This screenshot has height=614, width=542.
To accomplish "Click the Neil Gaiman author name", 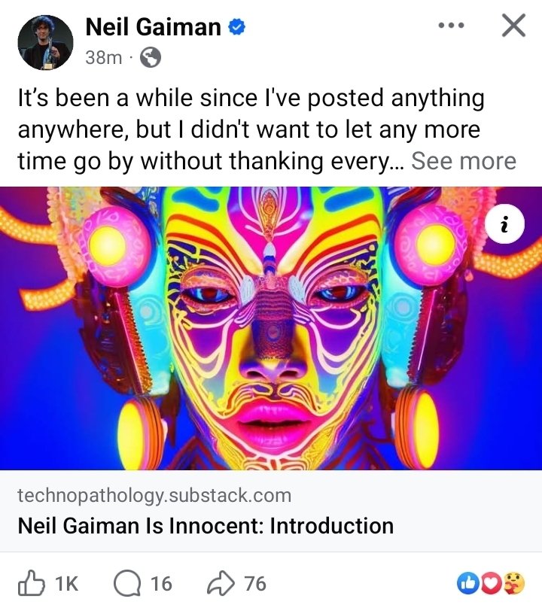I will (x=153, y=27).
